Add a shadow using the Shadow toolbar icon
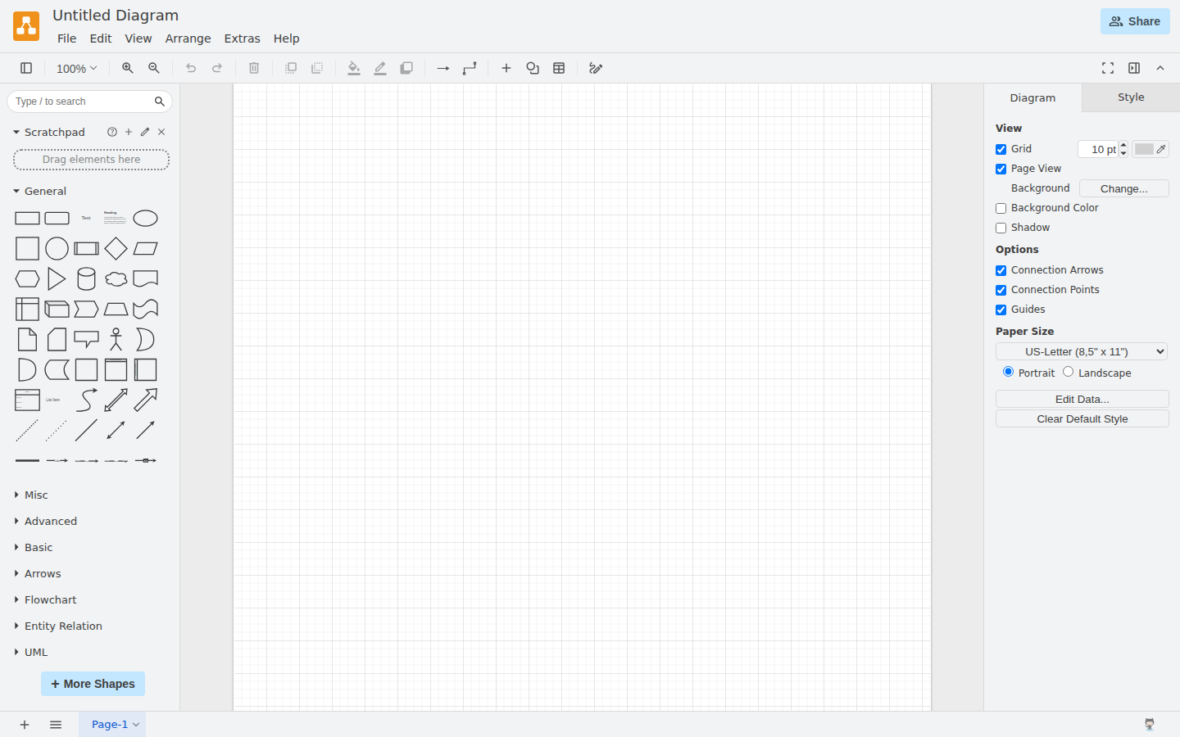Image resolution: width=1180 pixels, height=737 pixels. click(406, 68)
